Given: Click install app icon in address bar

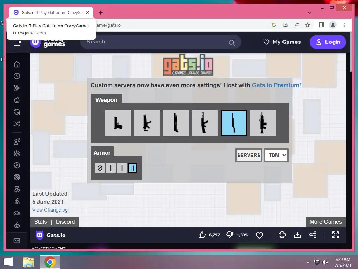Looking at the screenshot, I should (x=285, y=25).
